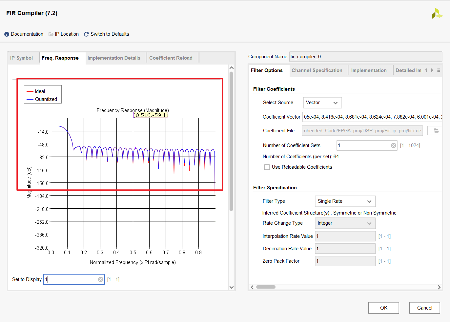Click the Interpolation Rate Value field

click(x=345, y=236)
